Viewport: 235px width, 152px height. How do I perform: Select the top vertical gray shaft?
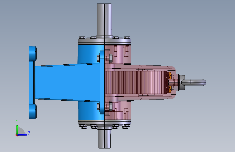coord(104,19)
